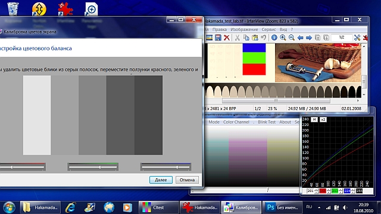Open the About menu in CLtest
The width and height of the screenshot is (381, 214).
coord(285,122)
